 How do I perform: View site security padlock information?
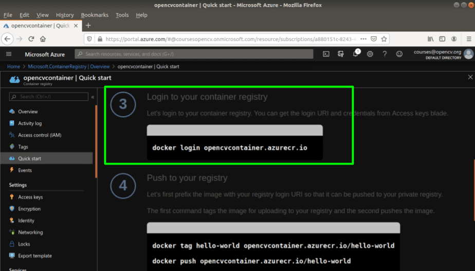pyautogui.click(x=100, y=39)
